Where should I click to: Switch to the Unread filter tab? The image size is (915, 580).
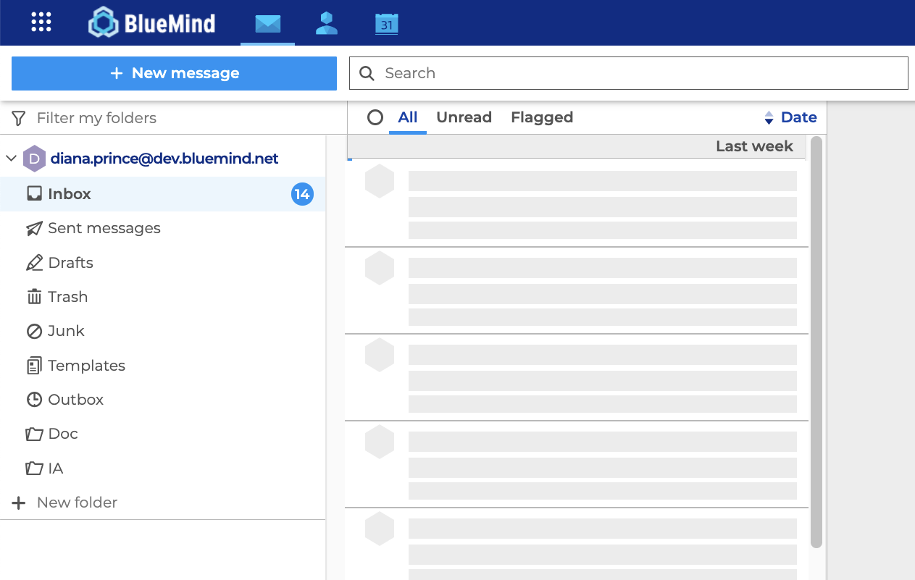click(x=464, y=117)
